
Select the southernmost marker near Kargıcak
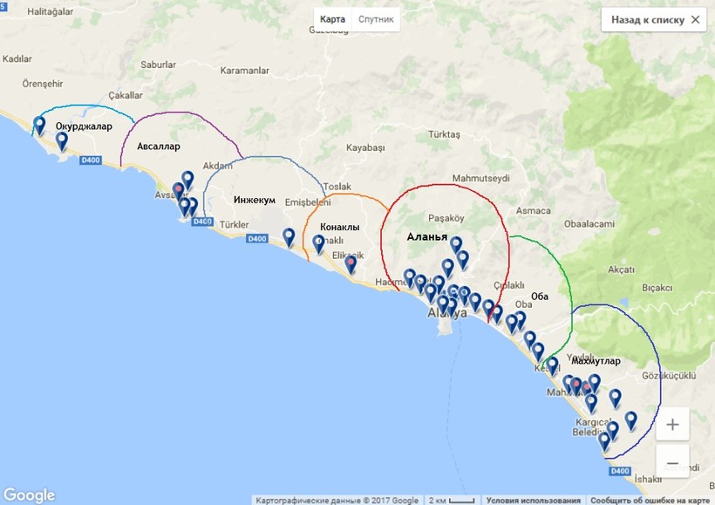click(604, 441)
